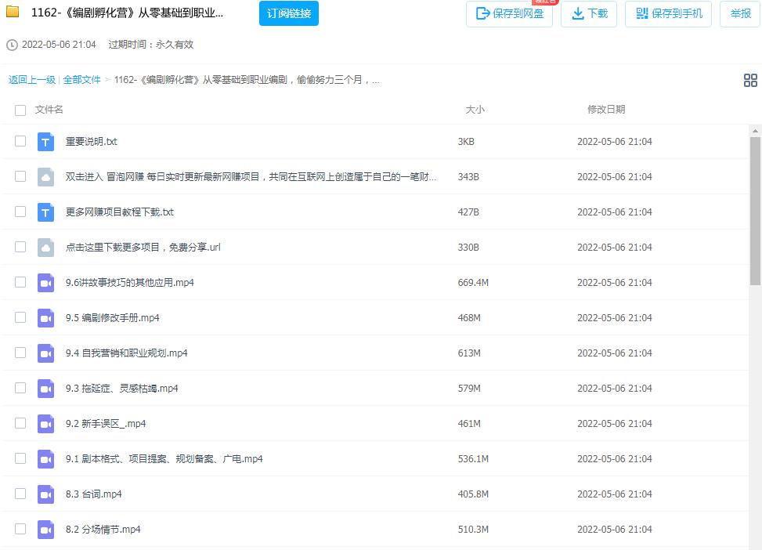762x550 pixels.
Task: Click the file icon for 双击进入 冒泡网赚
Action: click(45, 177)
